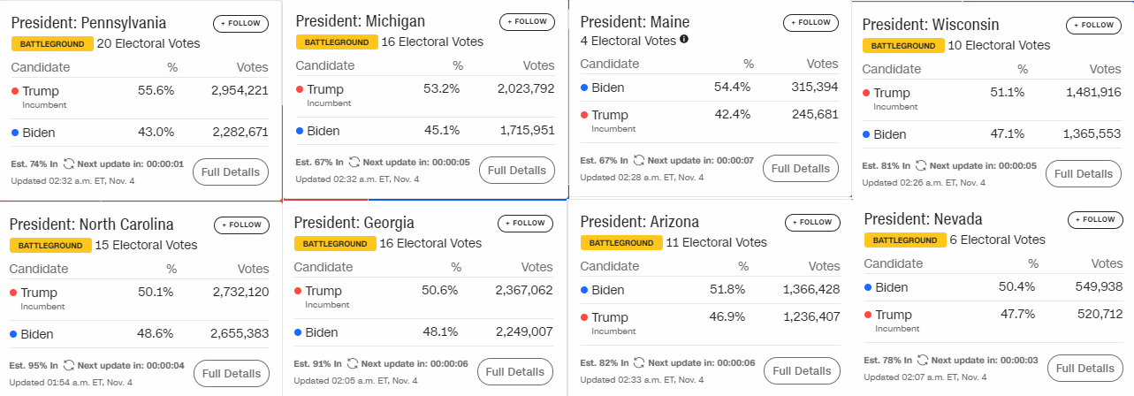Click the President: Arizona heading
Viewport: 1134px width, 396px height.
pyautogui.click(x=640, y=222)
